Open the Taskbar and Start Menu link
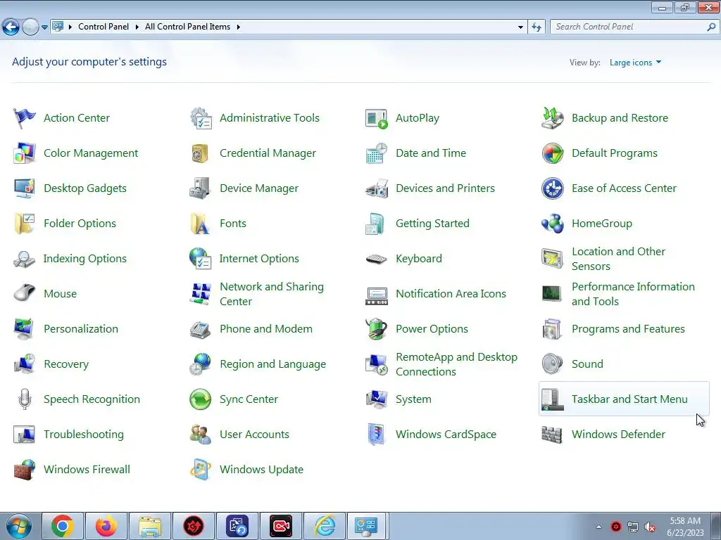This screenshot has height=540, width=721. [x=629, y=399]
